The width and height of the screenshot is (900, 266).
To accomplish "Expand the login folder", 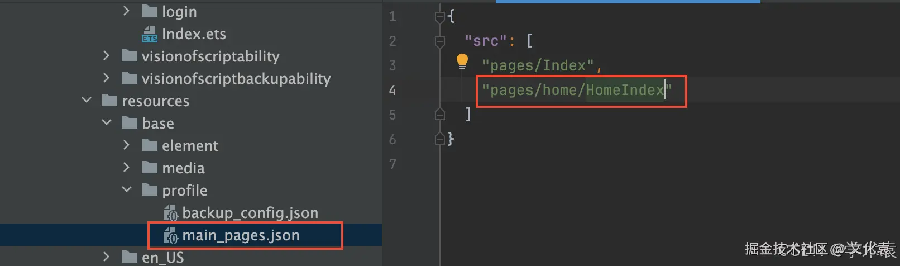I will coord(126,11).
